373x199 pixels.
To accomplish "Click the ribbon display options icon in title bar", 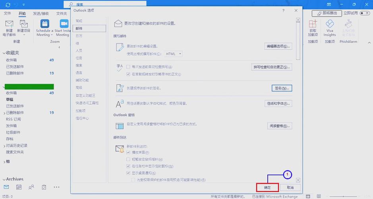I will 329,4.
